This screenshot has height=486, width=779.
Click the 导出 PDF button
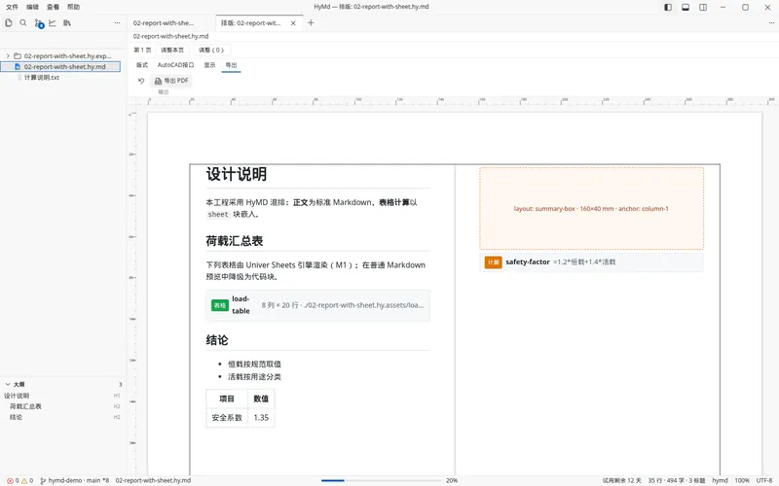[171, 81]
